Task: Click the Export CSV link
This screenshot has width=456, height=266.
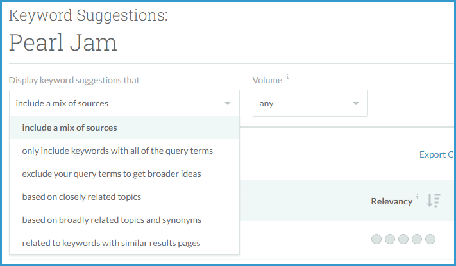Action: pos(436,154)
